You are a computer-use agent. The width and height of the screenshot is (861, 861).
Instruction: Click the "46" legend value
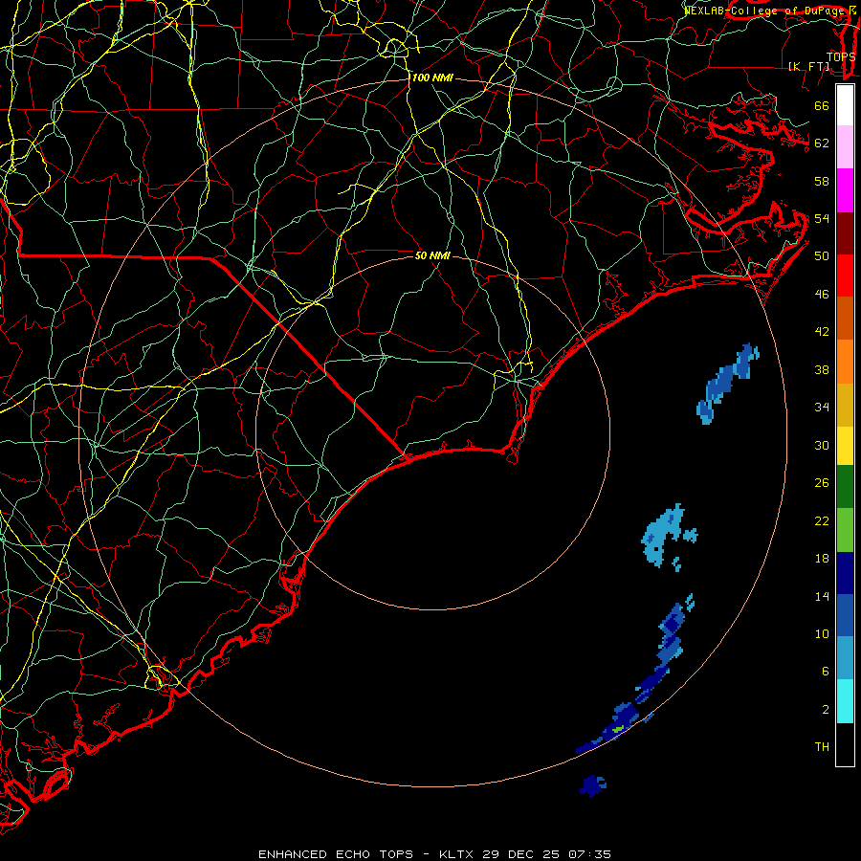click(822, 295)
